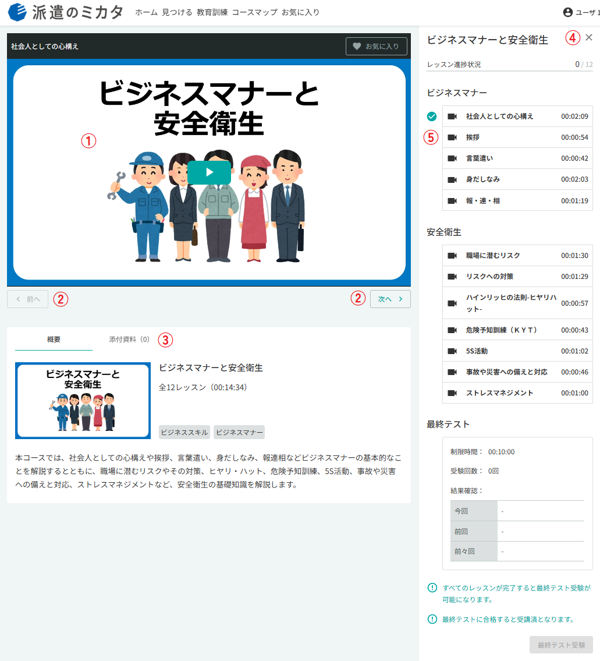Click the course thumbnail in overview section
600x661 pixels.
pyautogui.click(x=83, y=401)
